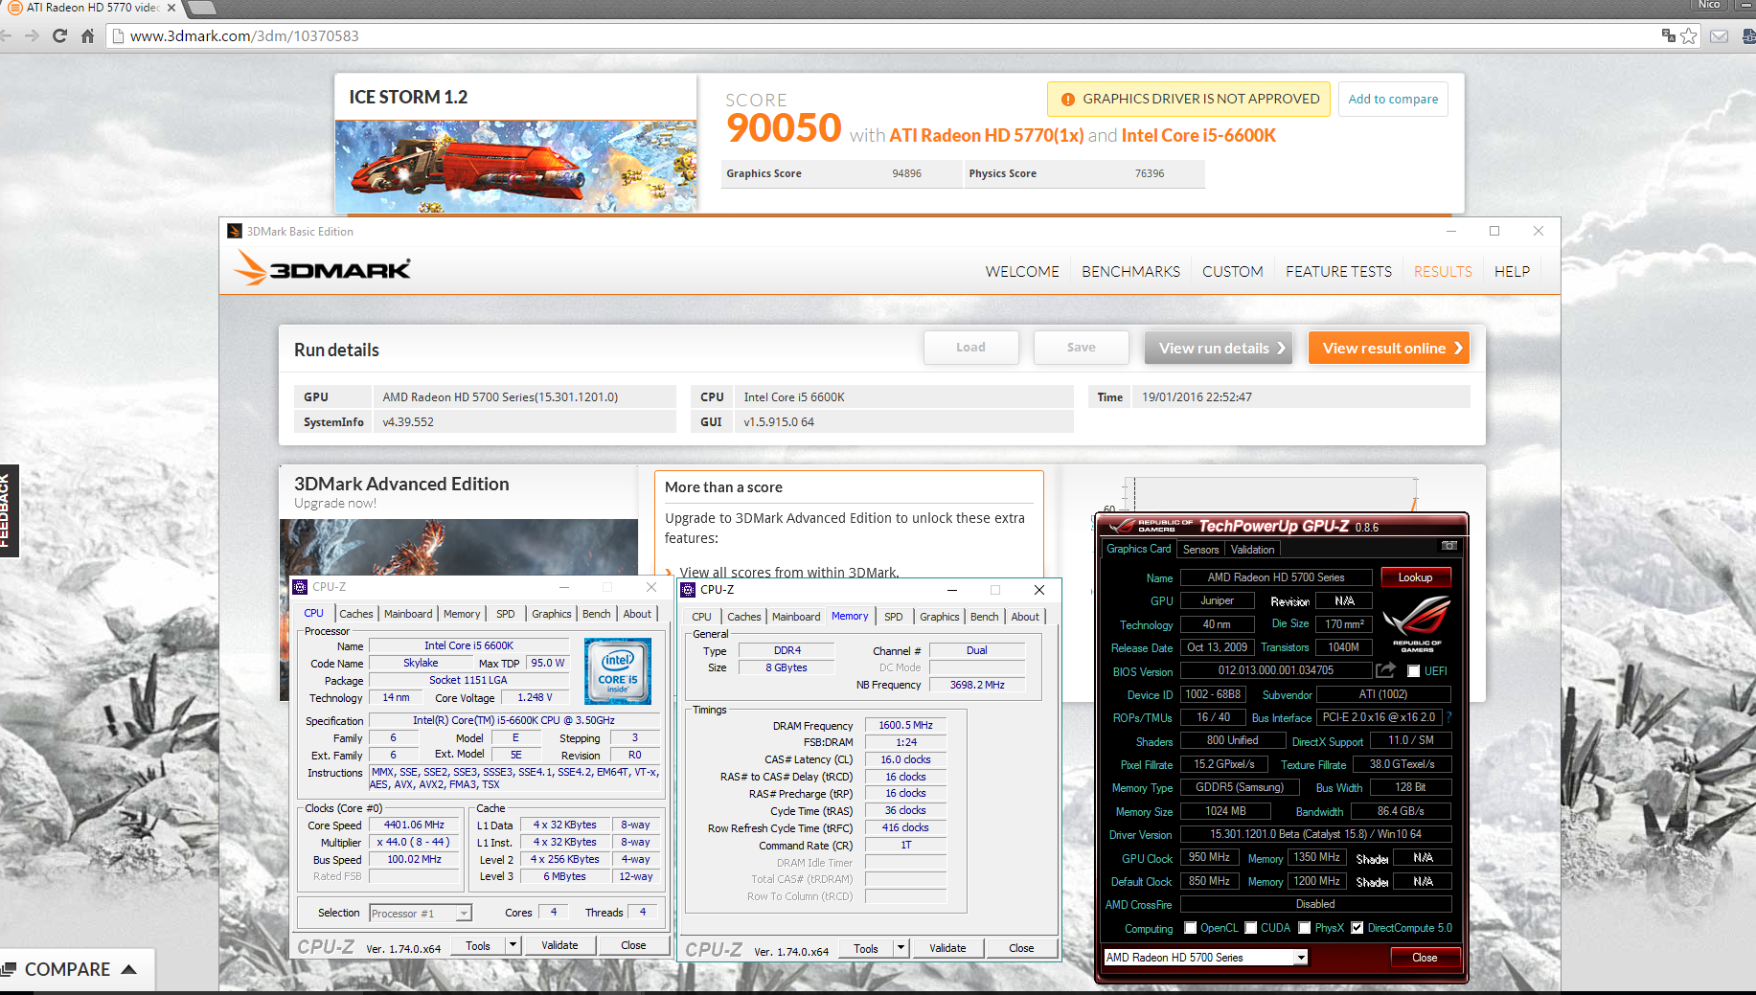
Task: Open the Caches tab in the left CPU-Z window
Action: point(356,614)
